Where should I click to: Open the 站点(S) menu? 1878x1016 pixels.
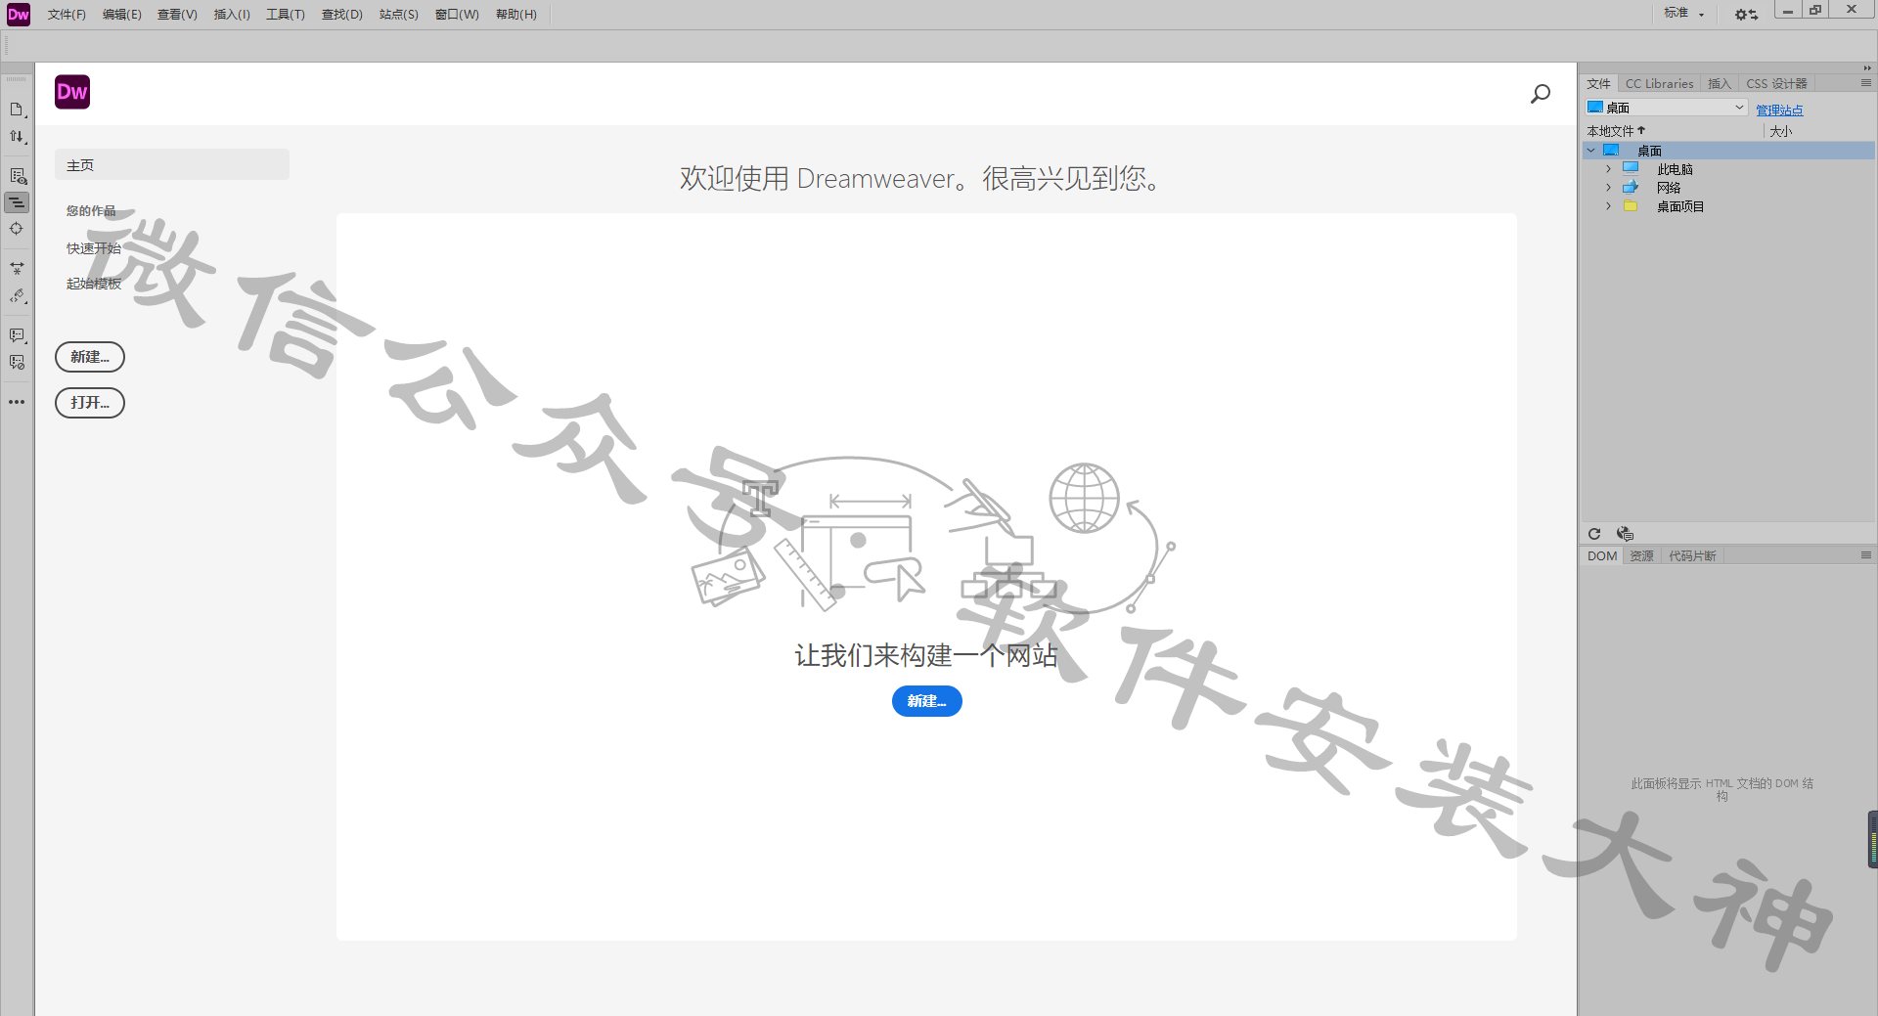399,15
